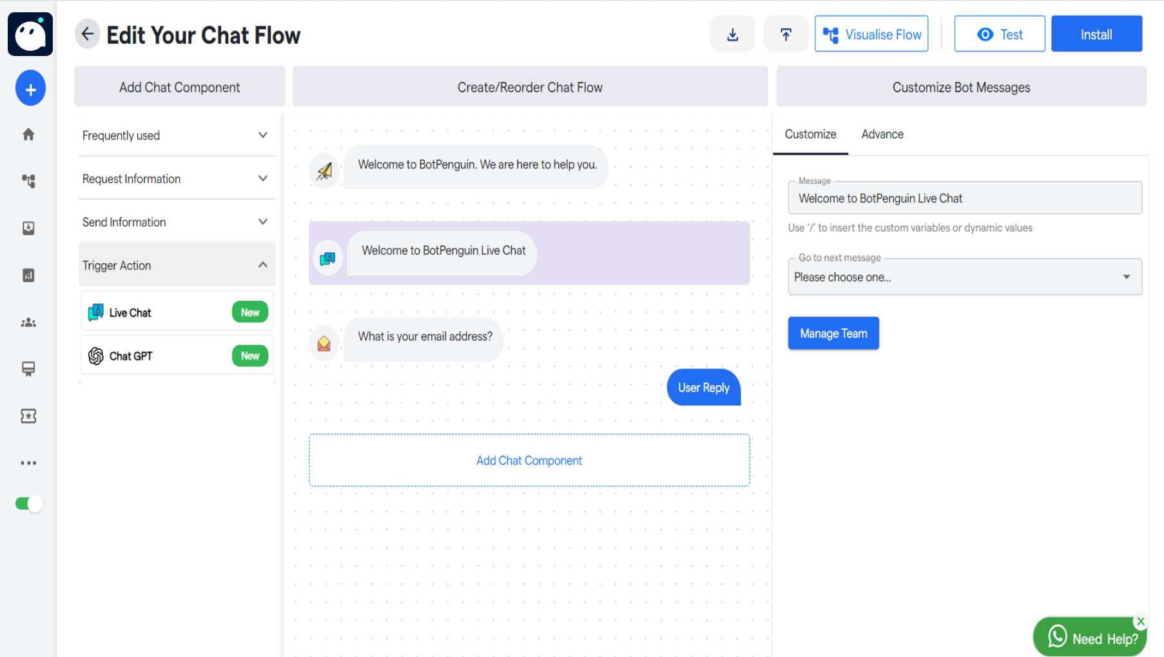Open the Need Help WhatsApp widget
Screen dimensions: 1164x657
(1090, 637)
